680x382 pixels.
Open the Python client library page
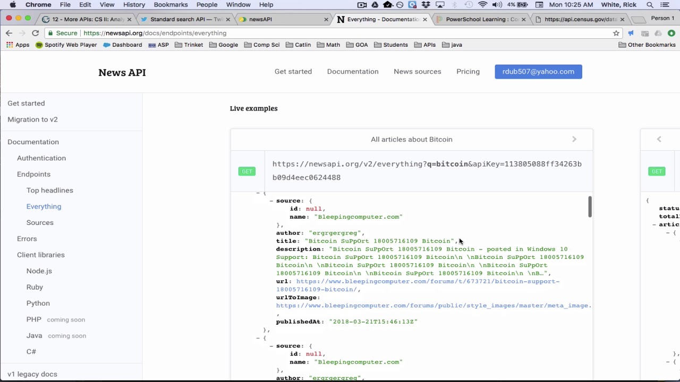[x=38, y=303]
